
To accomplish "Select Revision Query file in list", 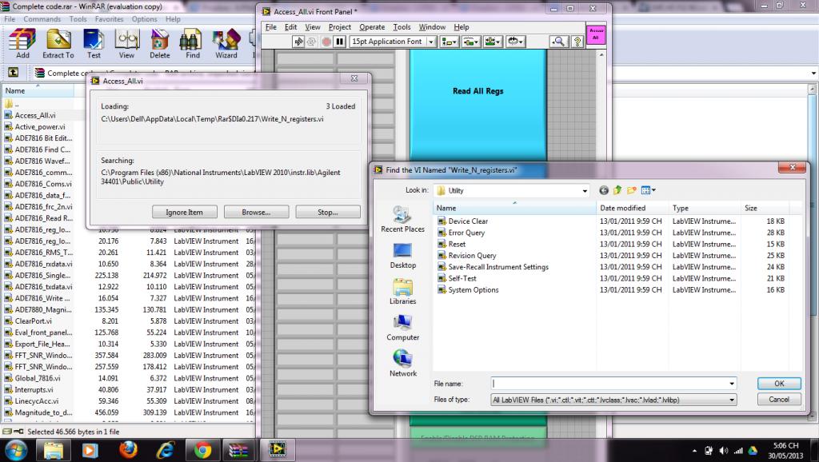I will point(472,255).
